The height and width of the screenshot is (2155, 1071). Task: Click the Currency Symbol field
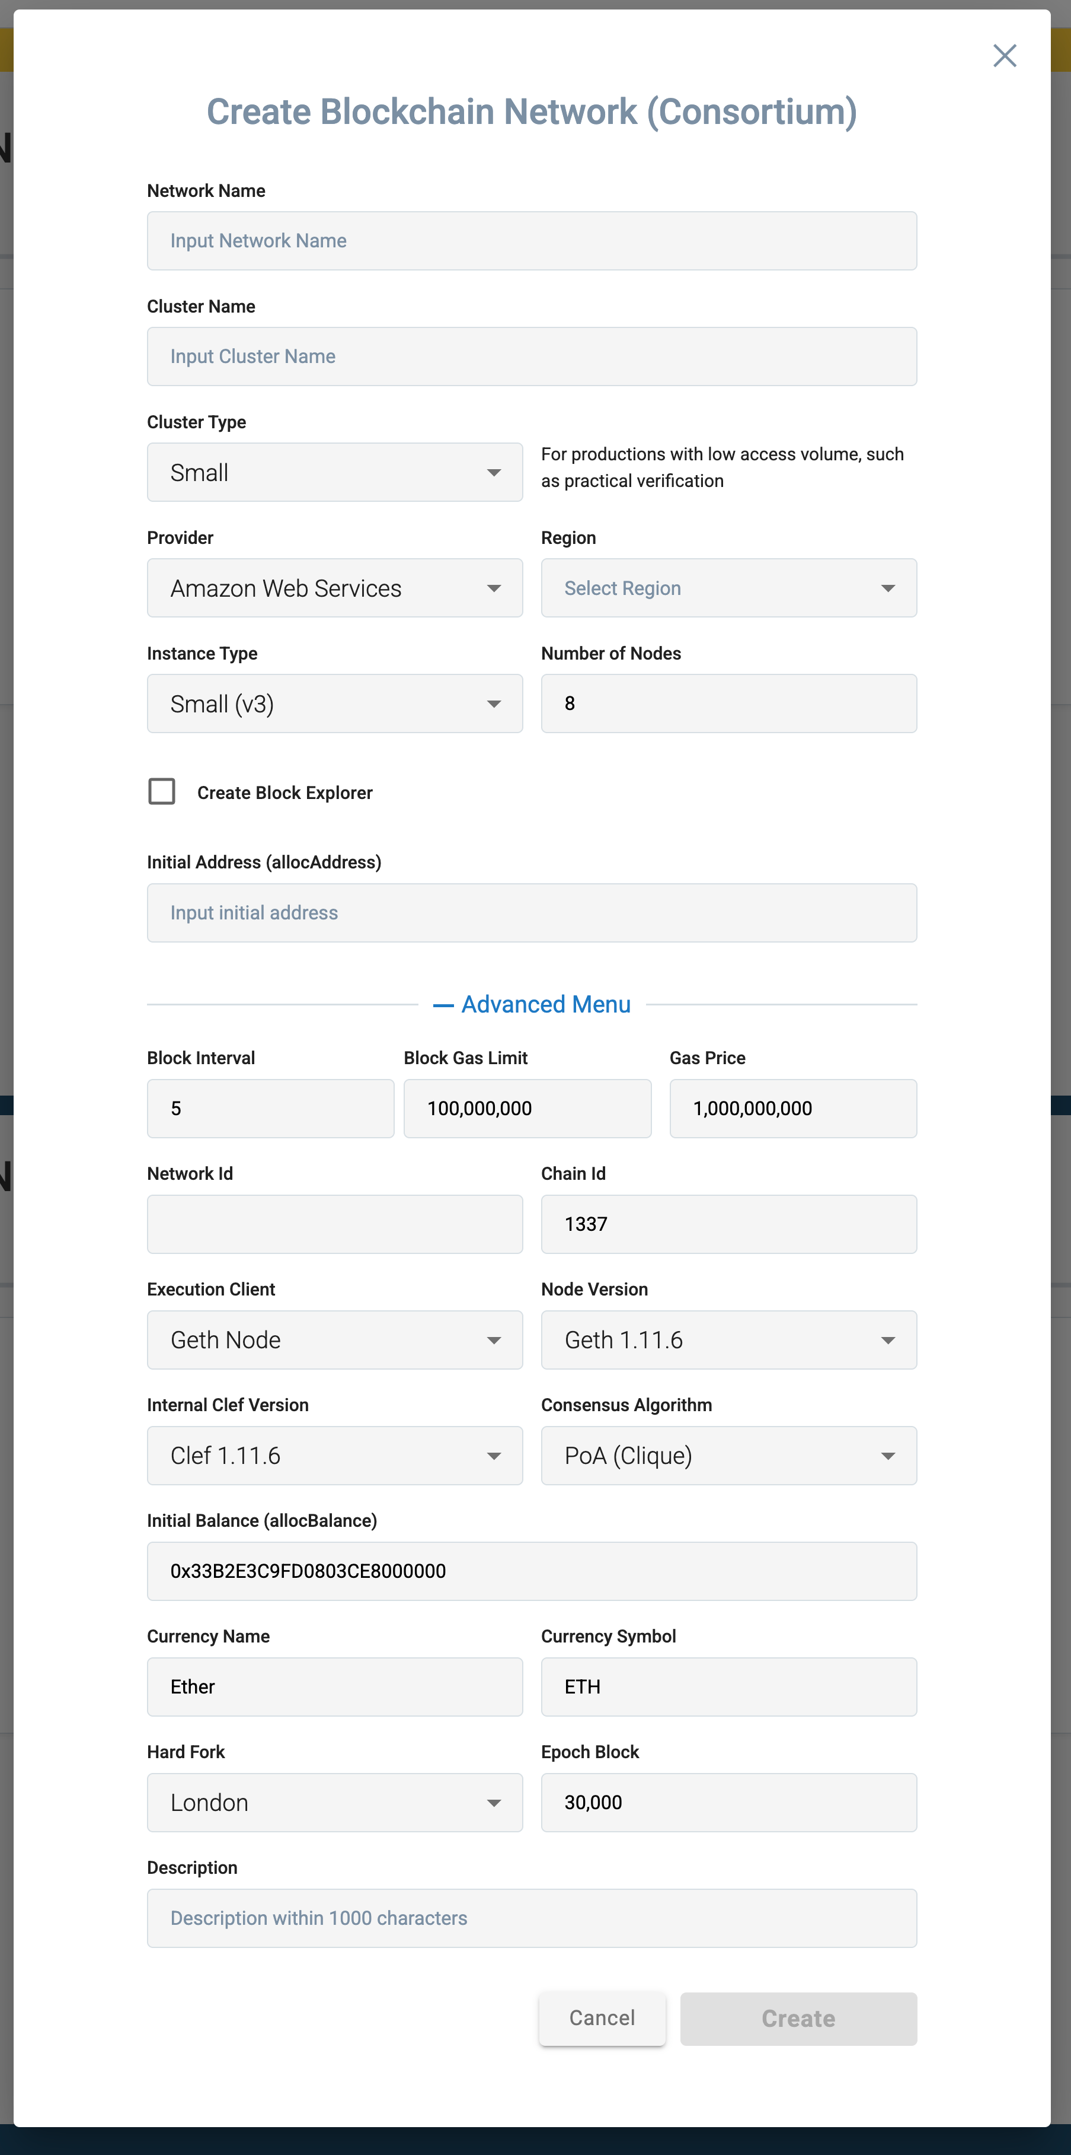[729, 1686]
